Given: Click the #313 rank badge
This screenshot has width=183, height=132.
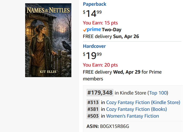Looking at the screenshot, I should coord(93,102).
